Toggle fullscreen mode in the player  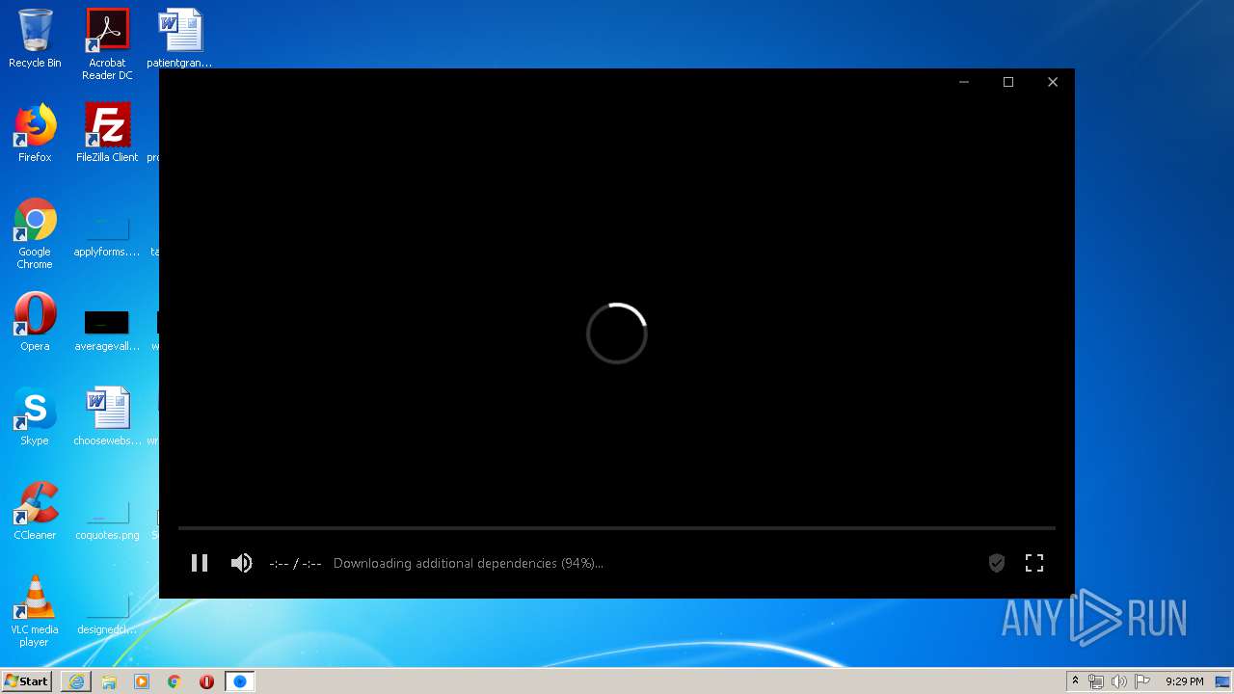click(1034, 563)
